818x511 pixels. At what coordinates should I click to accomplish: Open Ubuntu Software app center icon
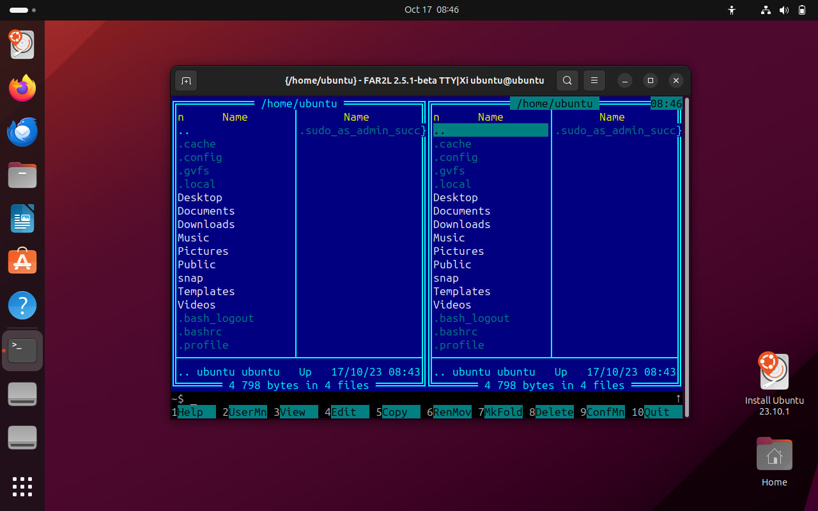22,262
